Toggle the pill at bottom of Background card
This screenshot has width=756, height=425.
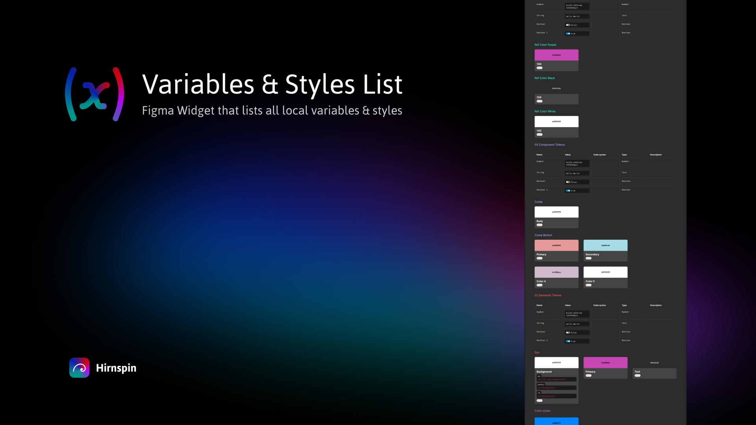(539, 401)
